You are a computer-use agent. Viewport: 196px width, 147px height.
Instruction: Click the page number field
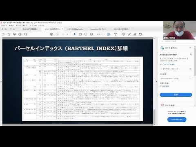pos(64,34)
